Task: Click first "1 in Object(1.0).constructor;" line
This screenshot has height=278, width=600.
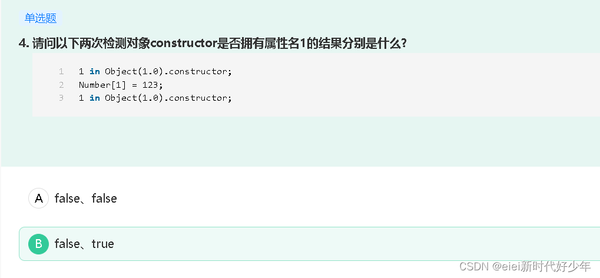Action: (x=155, y=72)
